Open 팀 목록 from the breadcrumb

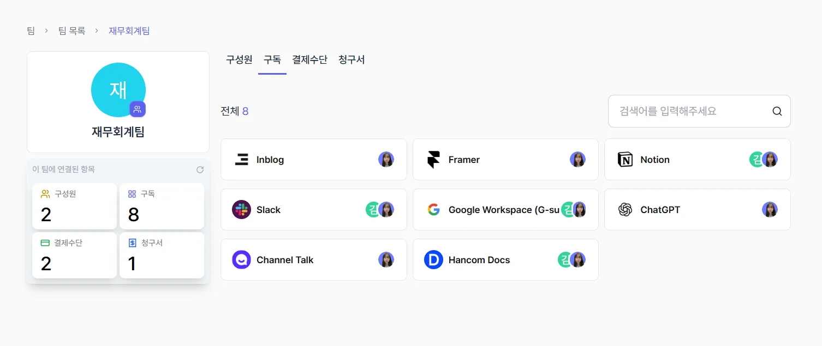tap(72, 31)
